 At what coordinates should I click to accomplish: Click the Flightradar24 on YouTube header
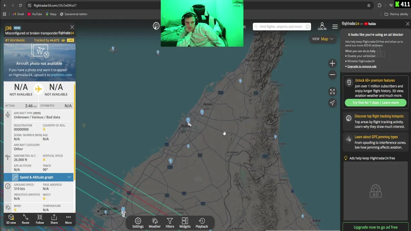pos(359,24)
